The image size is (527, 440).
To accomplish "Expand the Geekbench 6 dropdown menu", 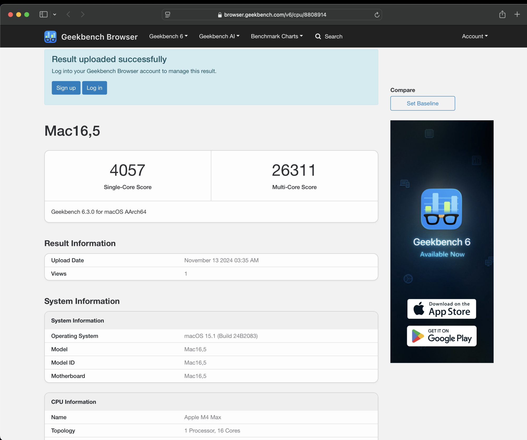I will tap(168, 36).
